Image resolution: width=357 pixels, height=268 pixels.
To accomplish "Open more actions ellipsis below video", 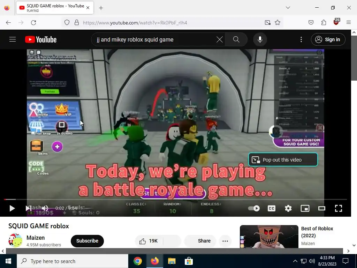I will click(225, 241).
